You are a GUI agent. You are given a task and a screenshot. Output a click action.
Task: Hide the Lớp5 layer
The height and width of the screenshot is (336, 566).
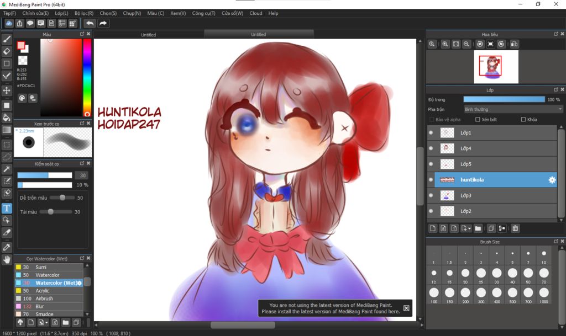pyautogui.click(x=431, y=164)
